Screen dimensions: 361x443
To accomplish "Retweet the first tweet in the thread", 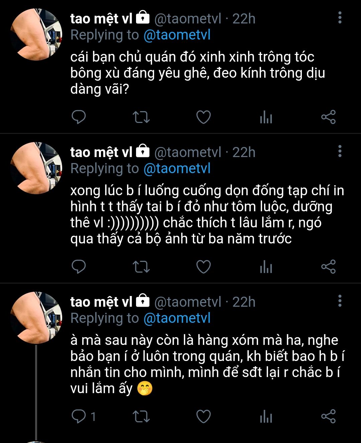I will click(x=141, y=118).
